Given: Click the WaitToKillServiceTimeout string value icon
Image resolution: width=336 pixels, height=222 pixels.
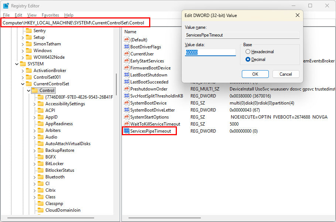Looking at the screenshot, I should (x=127, y=124).
